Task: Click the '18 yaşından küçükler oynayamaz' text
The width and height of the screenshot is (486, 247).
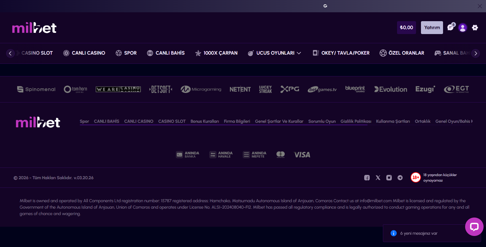Action: [440, 178]
